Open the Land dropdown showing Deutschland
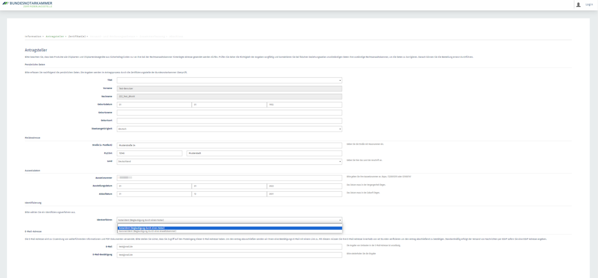Viewport: 598px width, 278px height. 229,161
